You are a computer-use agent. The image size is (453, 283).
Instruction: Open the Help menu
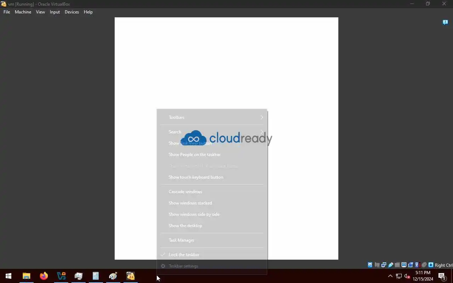coord(88,12)
